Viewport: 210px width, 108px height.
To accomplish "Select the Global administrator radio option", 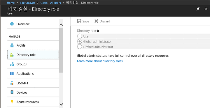I will click(80, 41).
